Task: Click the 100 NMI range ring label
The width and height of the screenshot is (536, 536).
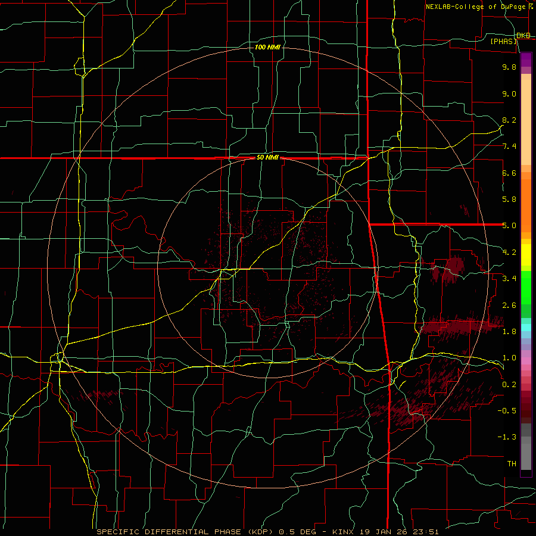Action: [x=267, y=47]
